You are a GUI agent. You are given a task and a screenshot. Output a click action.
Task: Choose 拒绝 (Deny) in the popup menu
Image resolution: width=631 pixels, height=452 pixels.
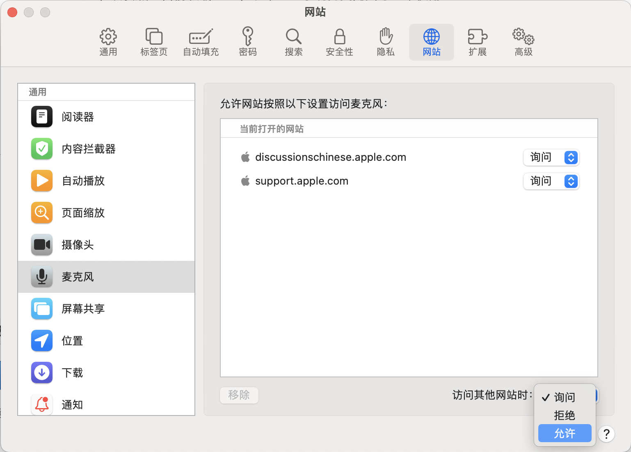(x=565, y=415)
